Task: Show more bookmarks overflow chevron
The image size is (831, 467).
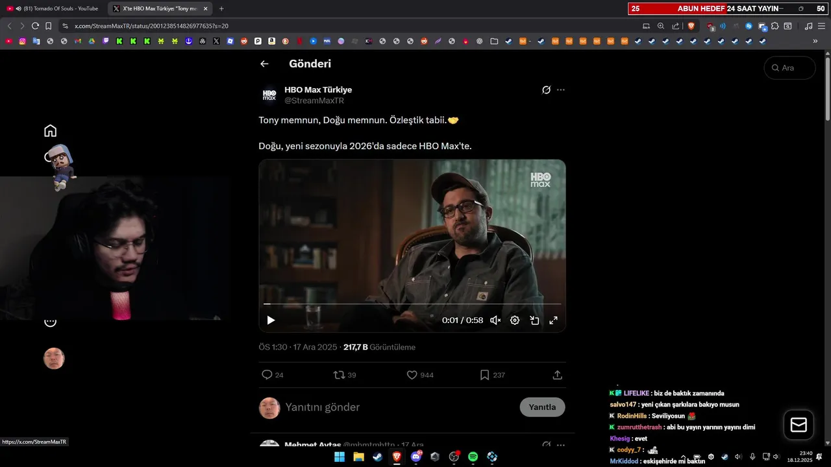Action: pos(815,41)
